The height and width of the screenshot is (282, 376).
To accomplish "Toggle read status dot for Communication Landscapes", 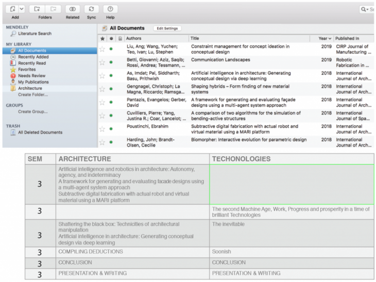I will (111, 62).
